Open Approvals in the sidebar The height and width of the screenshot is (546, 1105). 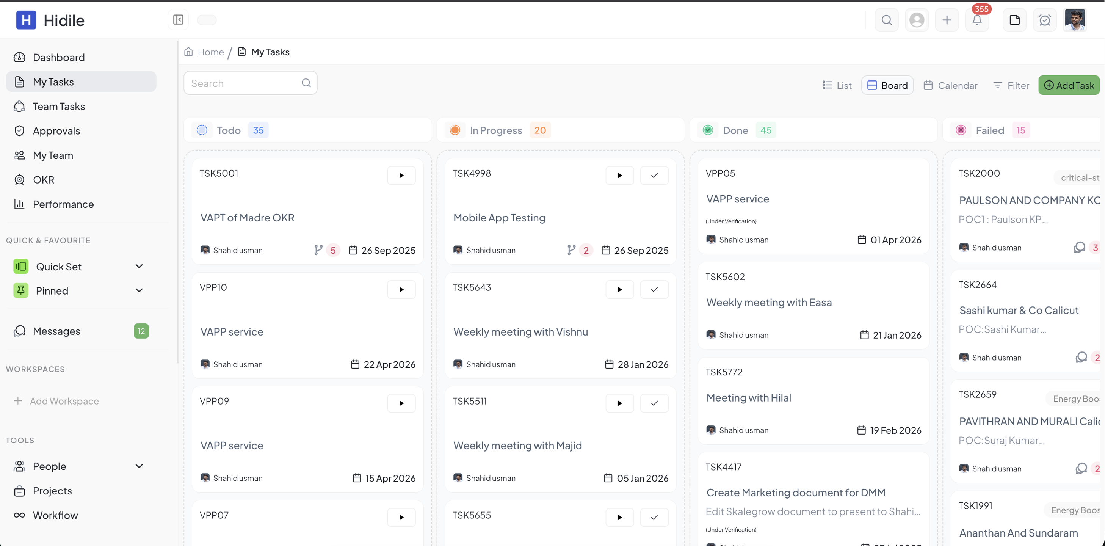point(81,131)
